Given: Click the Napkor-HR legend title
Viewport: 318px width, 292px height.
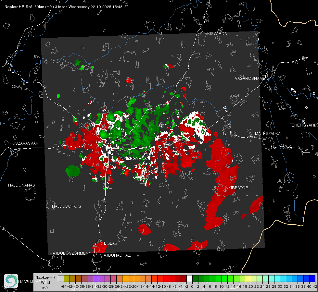Looking at the screenshot, I should pyautogui.click(x=45, y=277).
